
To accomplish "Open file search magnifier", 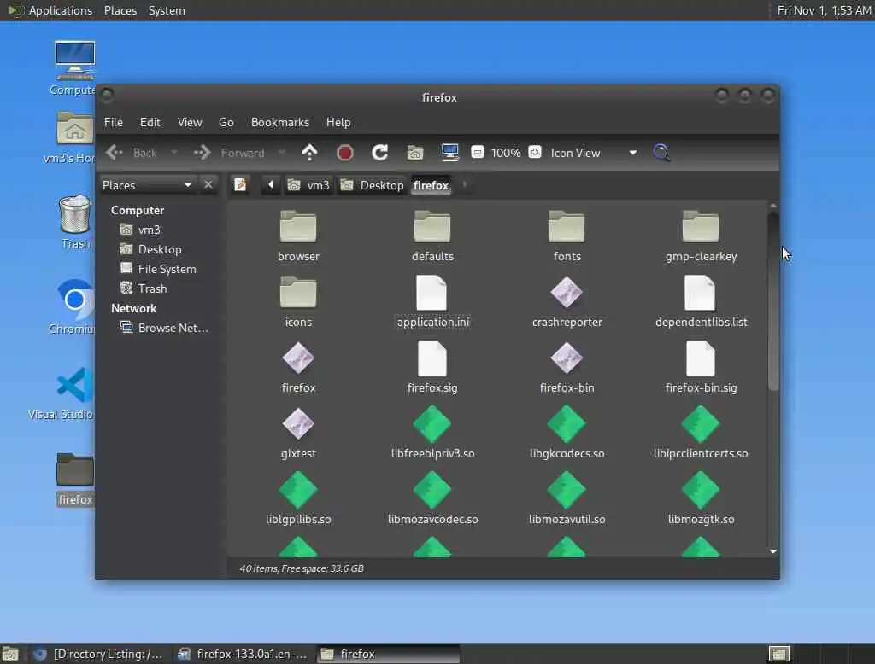I will (x=662, y=152).
